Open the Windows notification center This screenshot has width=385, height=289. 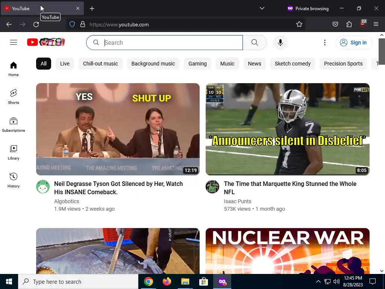coord(373,281)
